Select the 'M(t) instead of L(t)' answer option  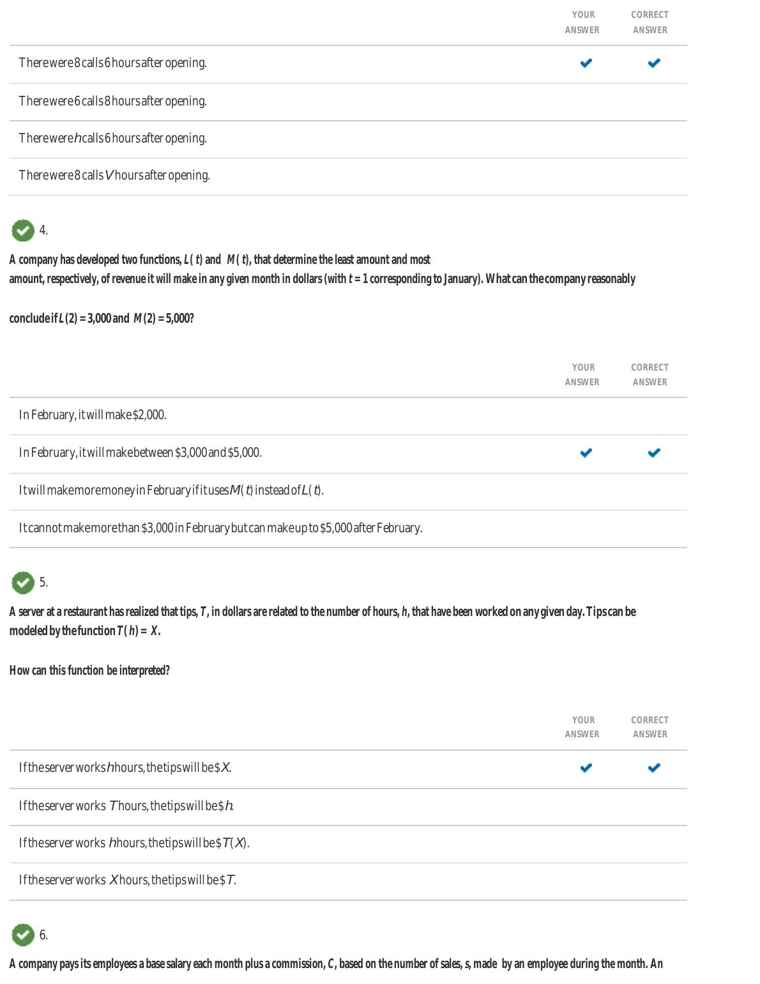click(x=171, y=490)
